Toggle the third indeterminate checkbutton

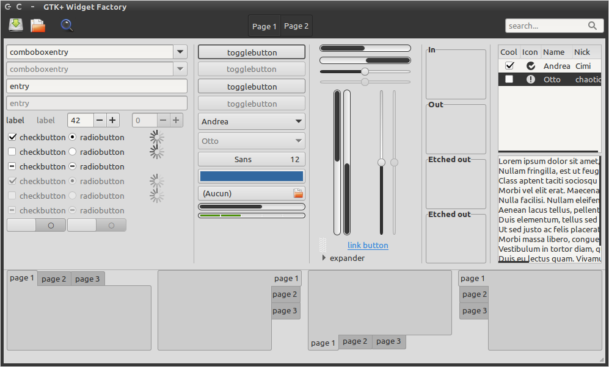click(x=12, y=166)
